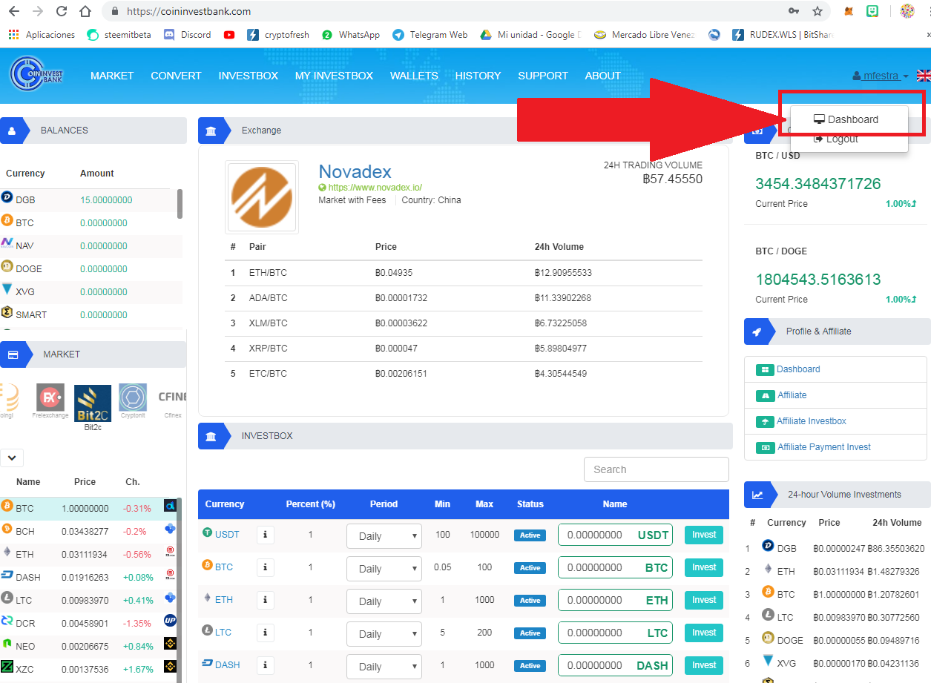The width and height of the screenshot is (931, 683).
Task: Open the MARKET menu item
Action: tap(112, 76)
